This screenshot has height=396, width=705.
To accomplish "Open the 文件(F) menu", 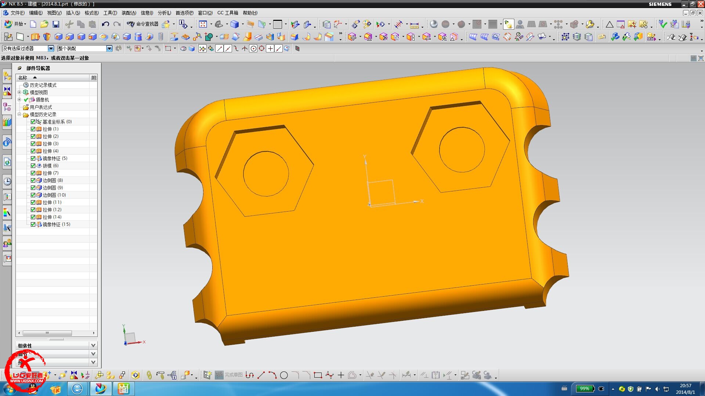I will [17, 13].
